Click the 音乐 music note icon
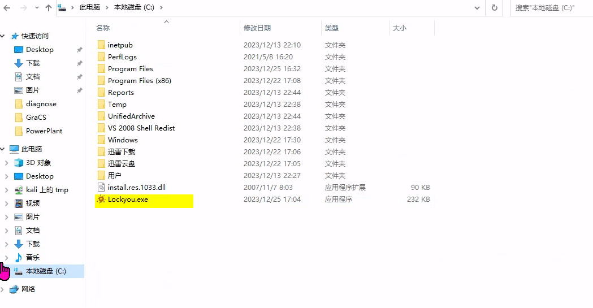This screenshot has height=308, width=593. point(19,258)
